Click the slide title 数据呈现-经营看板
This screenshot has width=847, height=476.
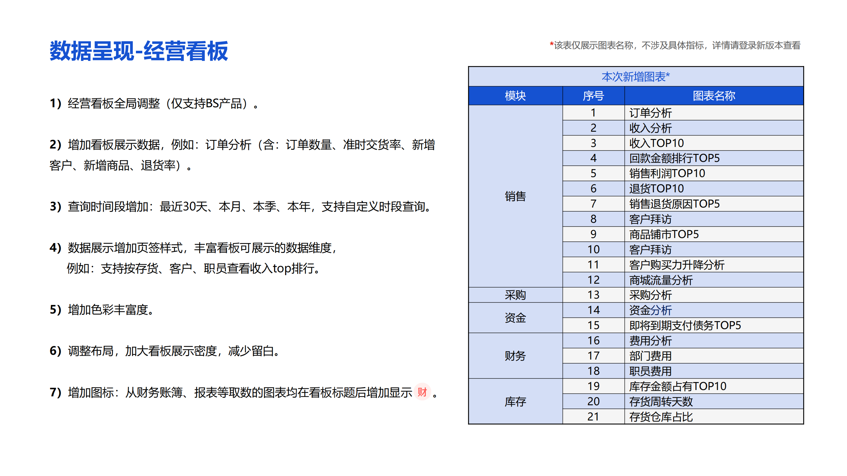(x=139, y=51)
